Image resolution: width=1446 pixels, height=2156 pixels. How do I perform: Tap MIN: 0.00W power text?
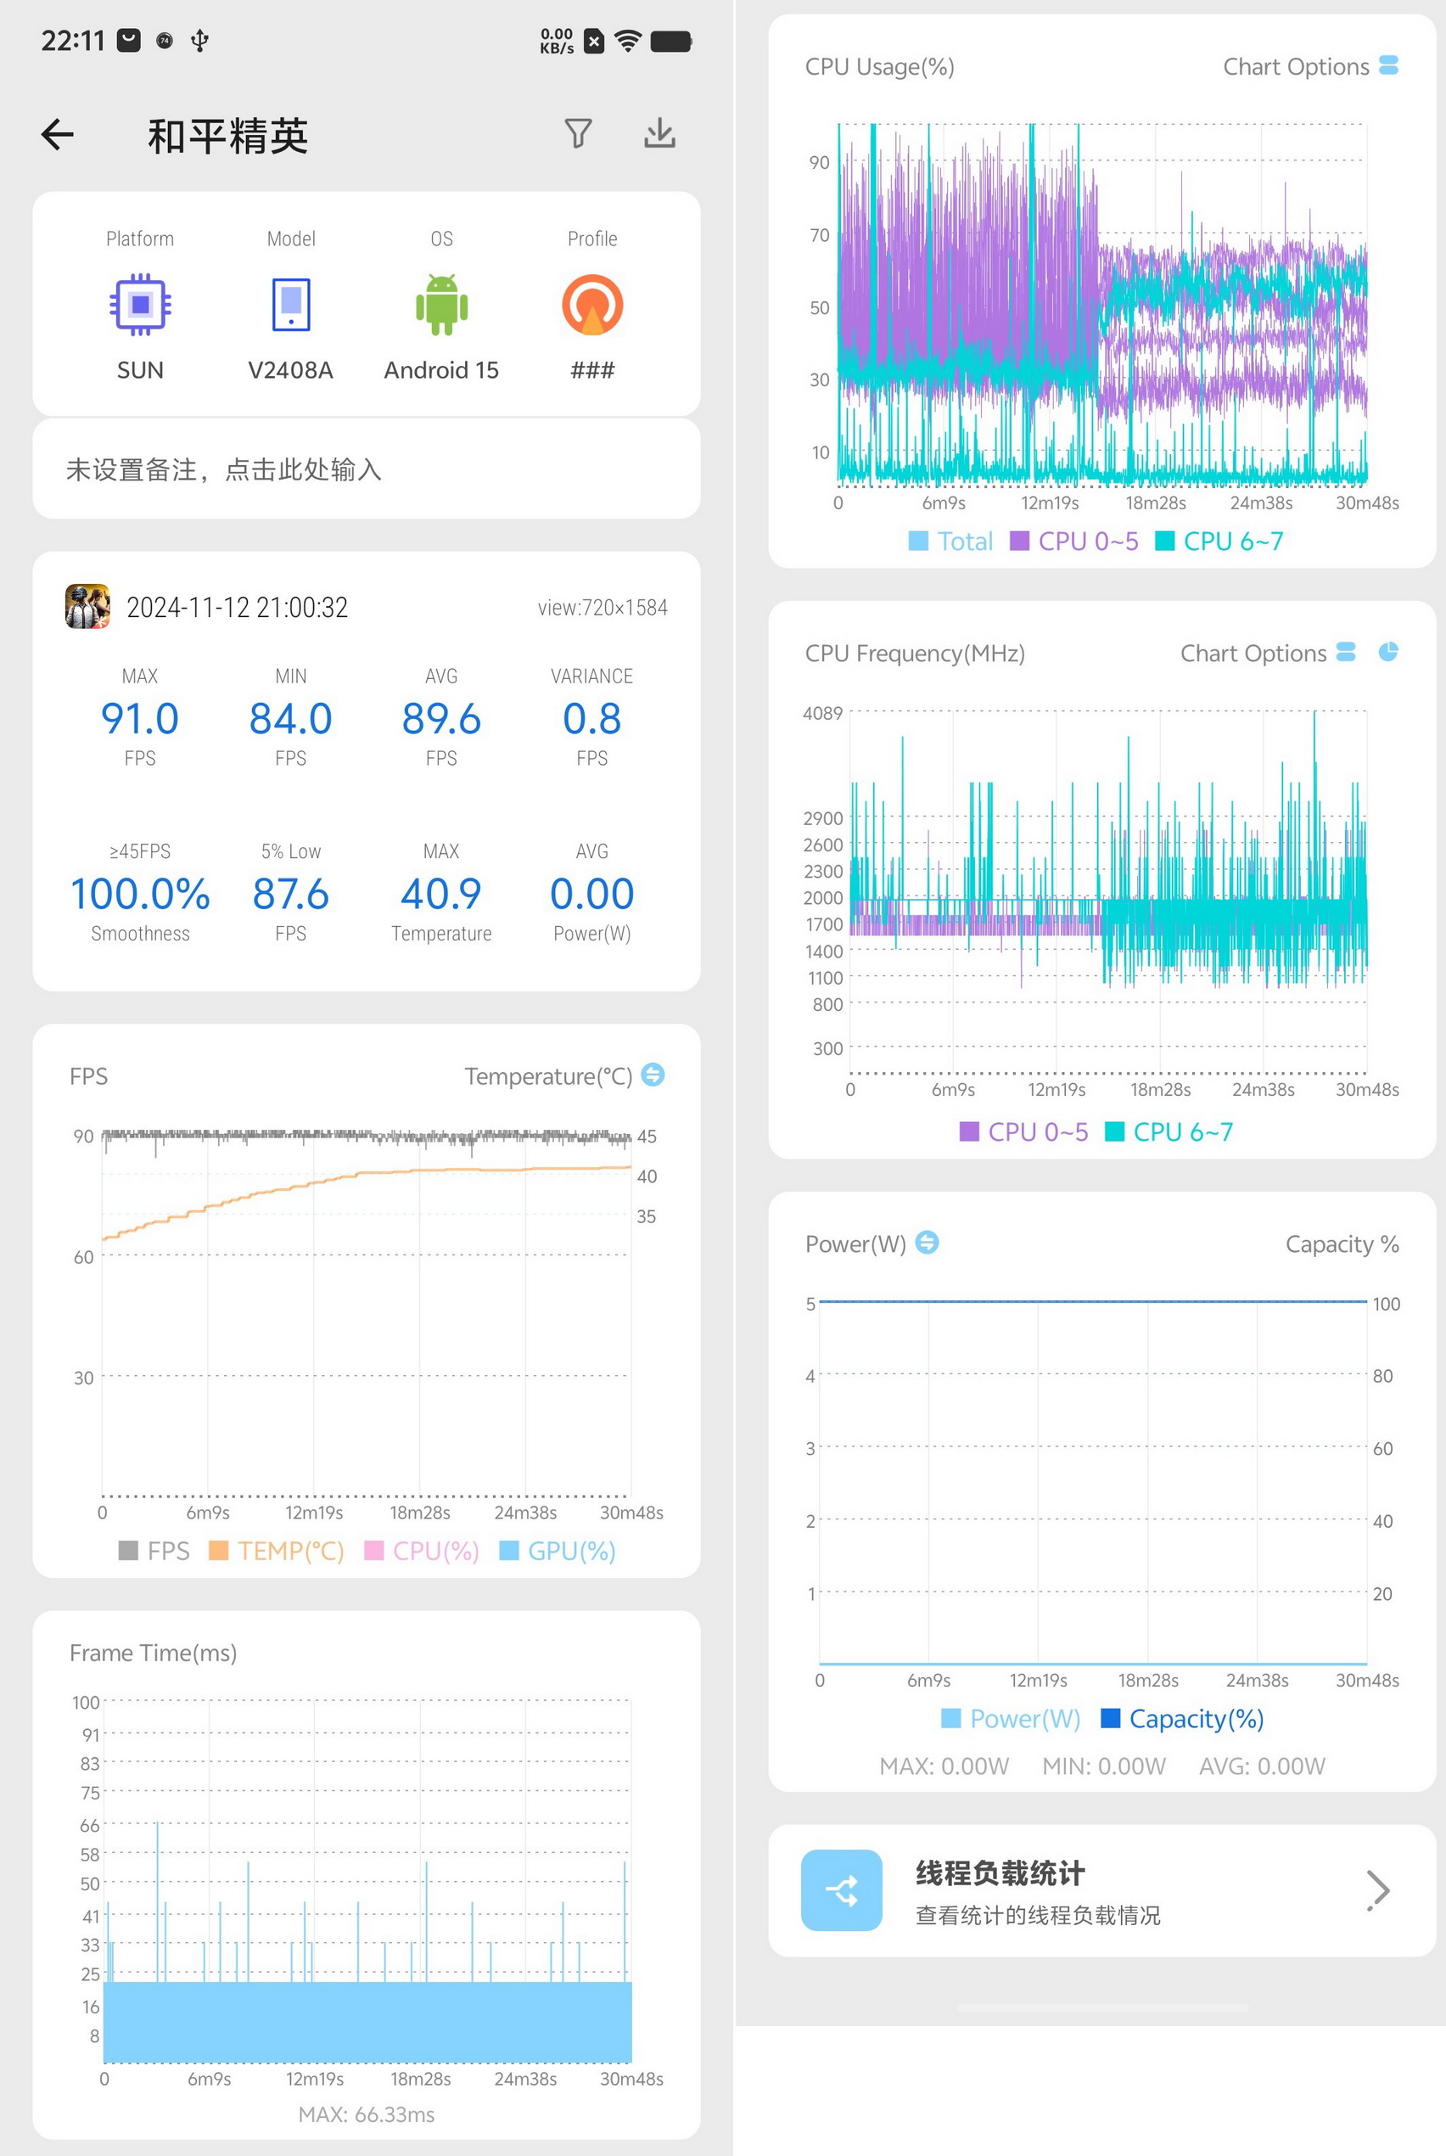click(1104, 1766)
